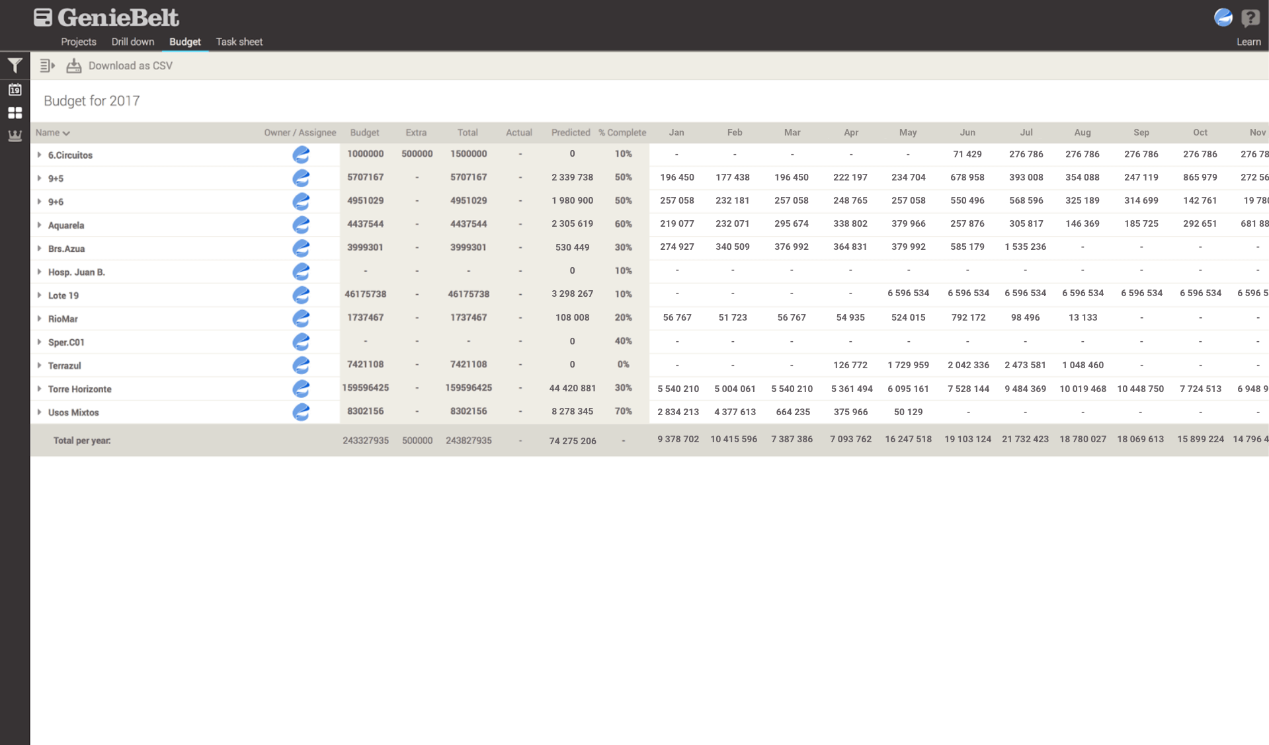The image size is (1269, 745).
Task: Click Download as CSV
Action: pos(130,65)
